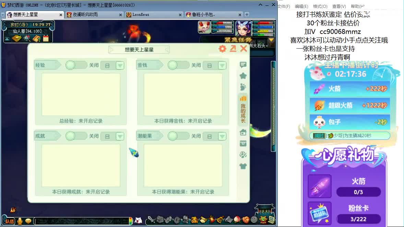Click the 火箭 rocket gift button

(x=350, y=88)
